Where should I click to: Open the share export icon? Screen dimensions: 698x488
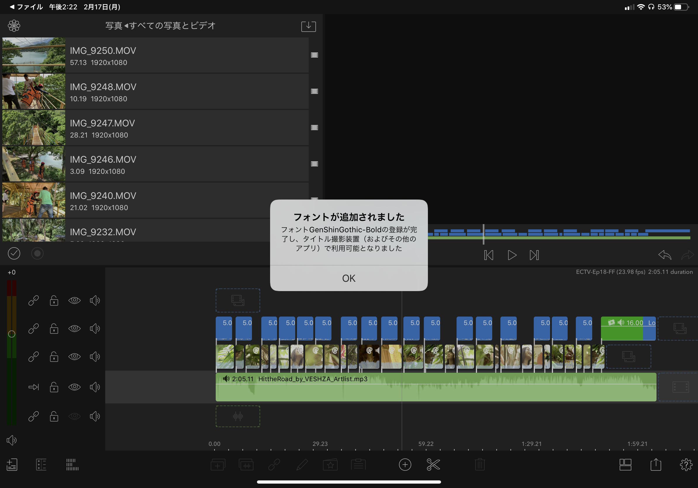coord(655,465)
